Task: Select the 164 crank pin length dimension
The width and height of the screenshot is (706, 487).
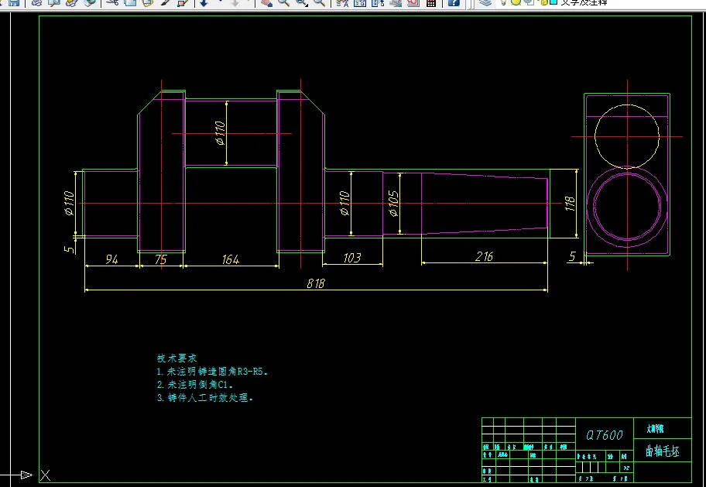Action: click(231, 259)
